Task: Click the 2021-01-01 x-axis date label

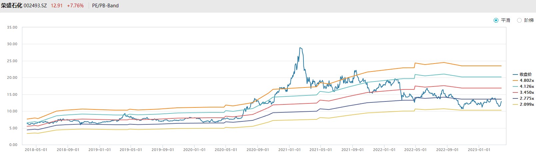Action: 289,150
